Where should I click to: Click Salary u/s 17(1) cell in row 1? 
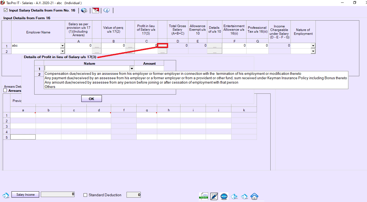[x=79, y=46]
